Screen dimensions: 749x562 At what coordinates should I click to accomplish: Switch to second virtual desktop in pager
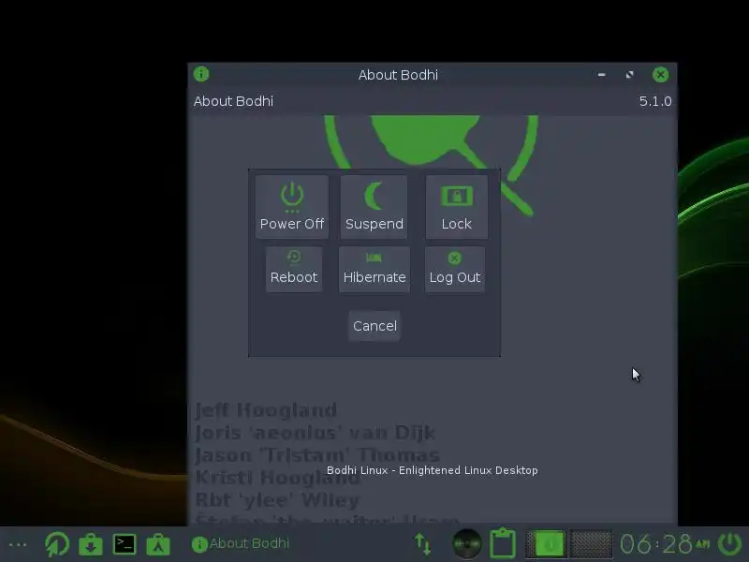tap(592, 544)
